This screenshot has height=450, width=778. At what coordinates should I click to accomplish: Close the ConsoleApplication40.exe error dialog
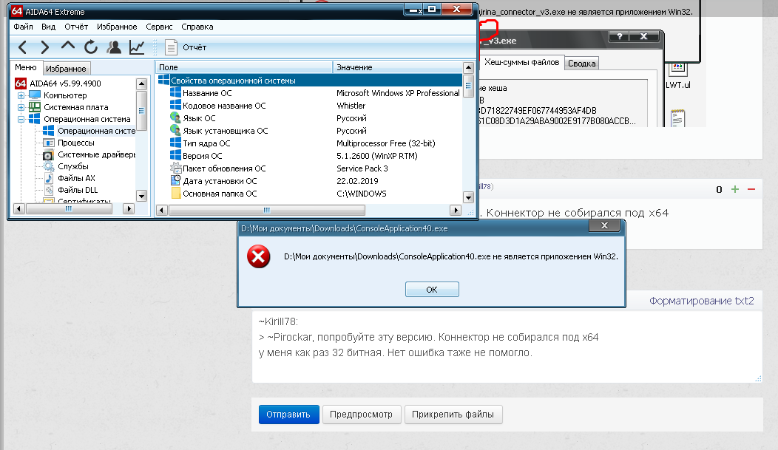(x=604, y=226)
